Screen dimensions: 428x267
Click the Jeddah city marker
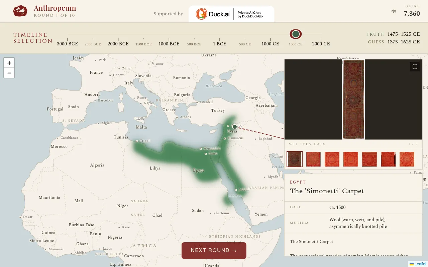click(236, 190)
